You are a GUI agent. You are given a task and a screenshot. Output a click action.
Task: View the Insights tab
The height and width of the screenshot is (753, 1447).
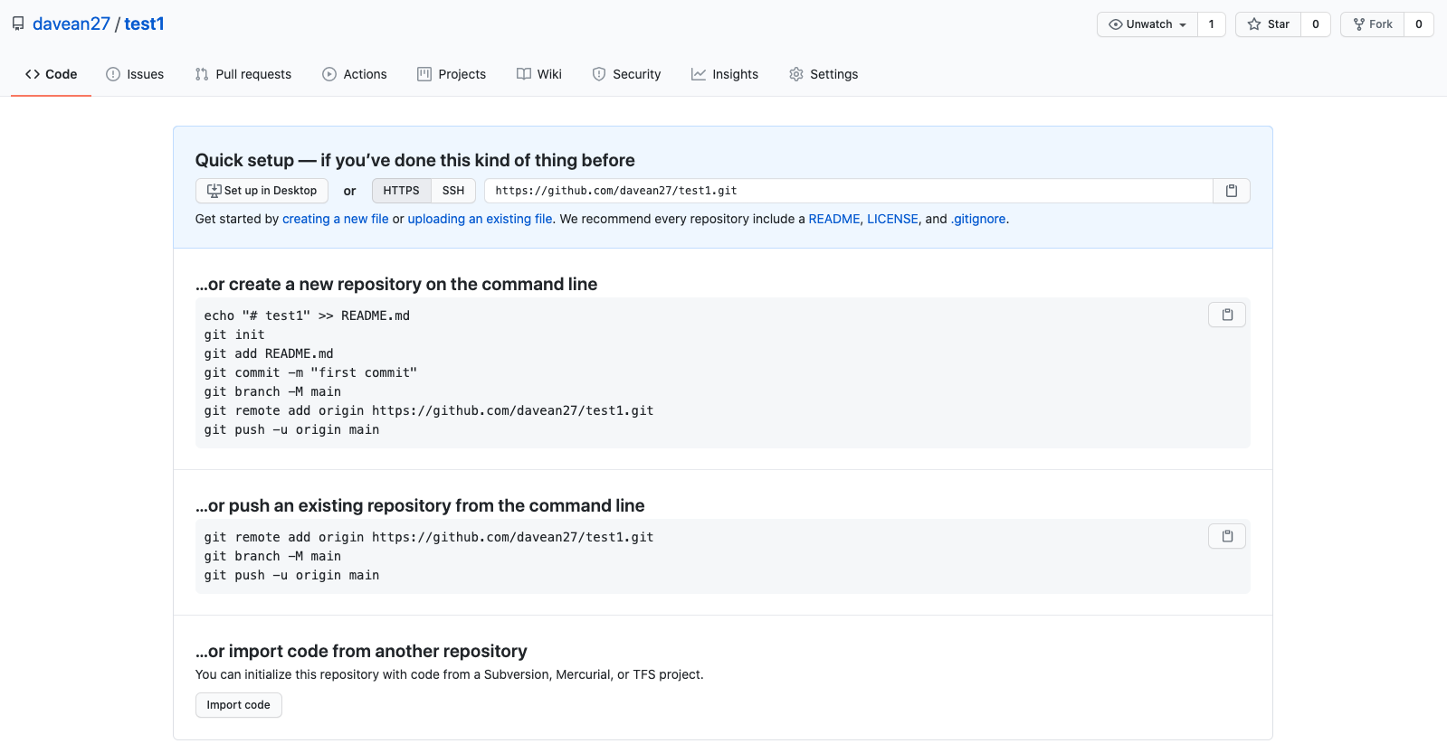pos(724,74)
